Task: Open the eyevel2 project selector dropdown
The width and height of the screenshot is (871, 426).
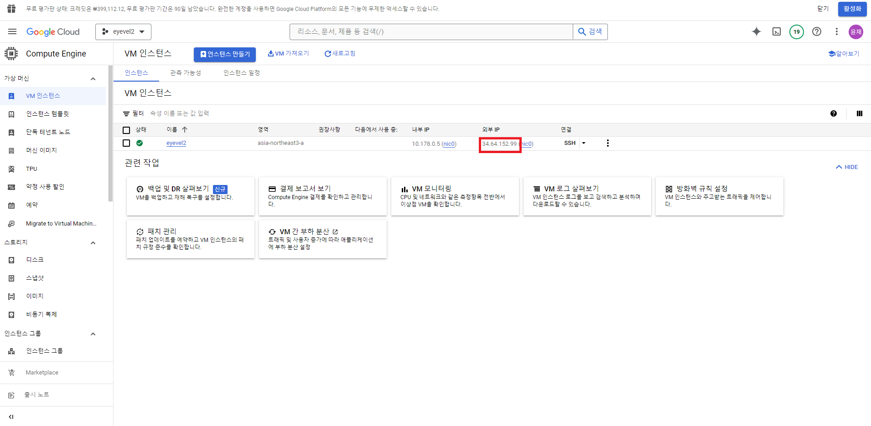Action: [123, 31]
